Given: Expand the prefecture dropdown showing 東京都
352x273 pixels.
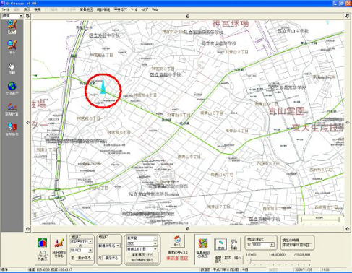Looking at the screenshot, I should coord(142,238).
